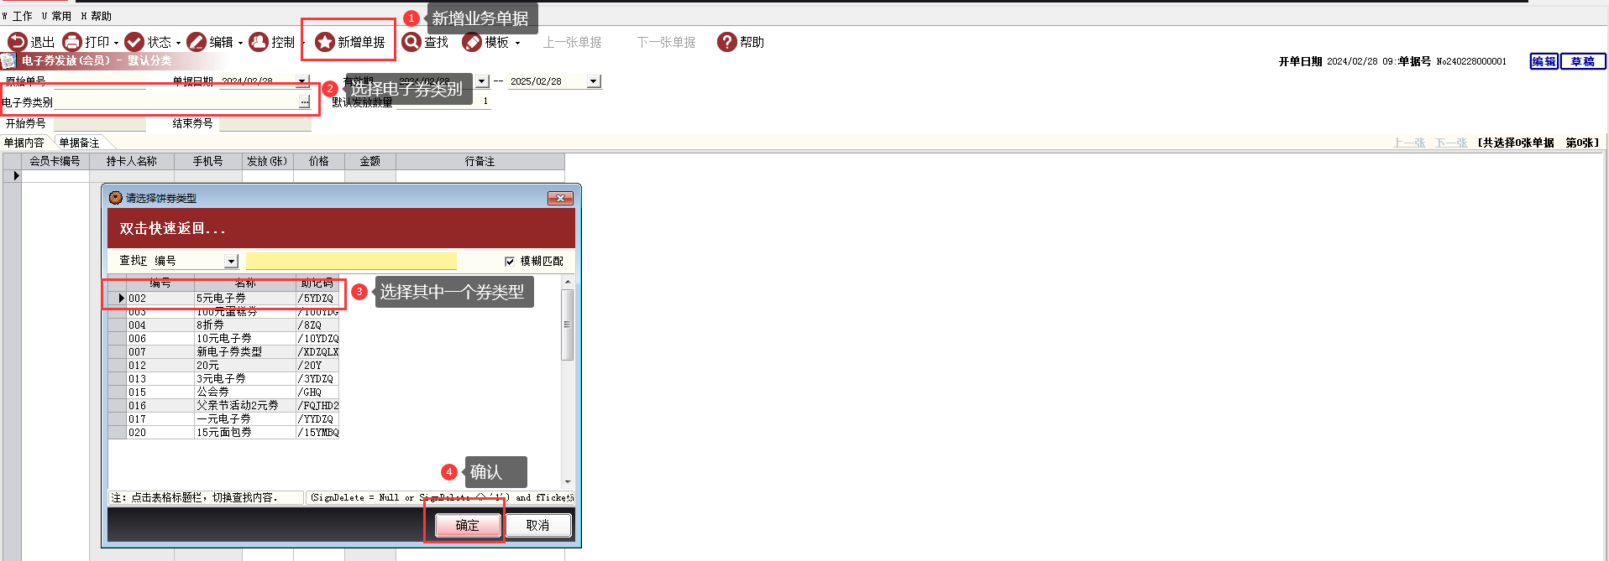Click the 电子券发放 document icon in title

pos(8,60)
